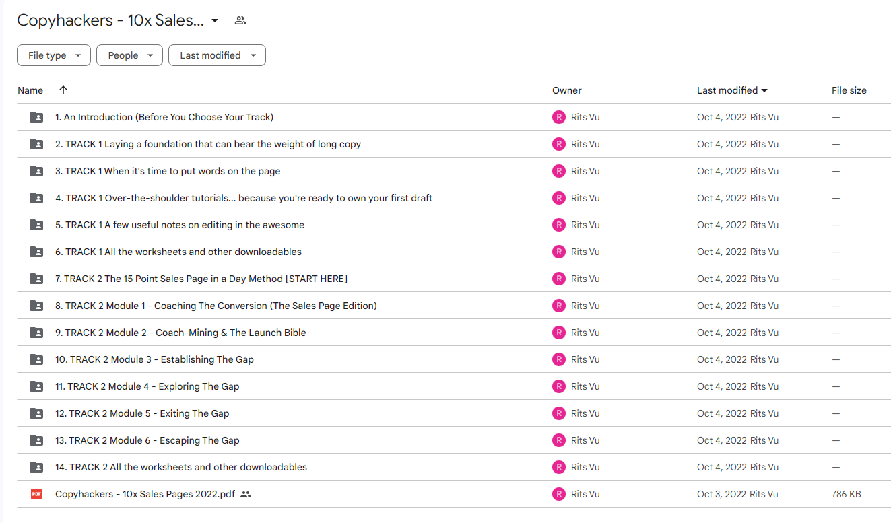Viewport: 891px width, 523px height.
Task: Select '13. TRACK 2 Module 6 - Escaping The Gap'
Action: [147, 440]
